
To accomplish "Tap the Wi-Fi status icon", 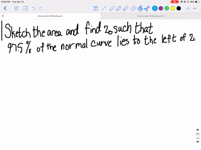I will coord(181,2).
